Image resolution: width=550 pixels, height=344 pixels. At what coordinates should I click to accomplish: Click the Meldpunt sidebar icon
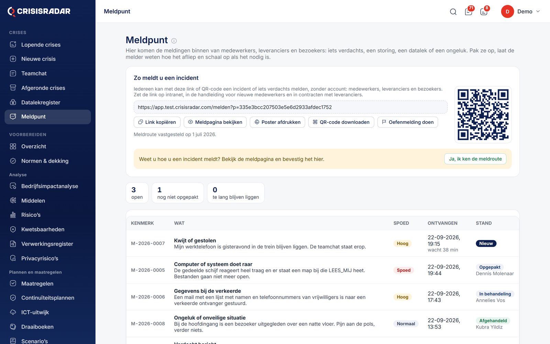click(x=13, y=117)
